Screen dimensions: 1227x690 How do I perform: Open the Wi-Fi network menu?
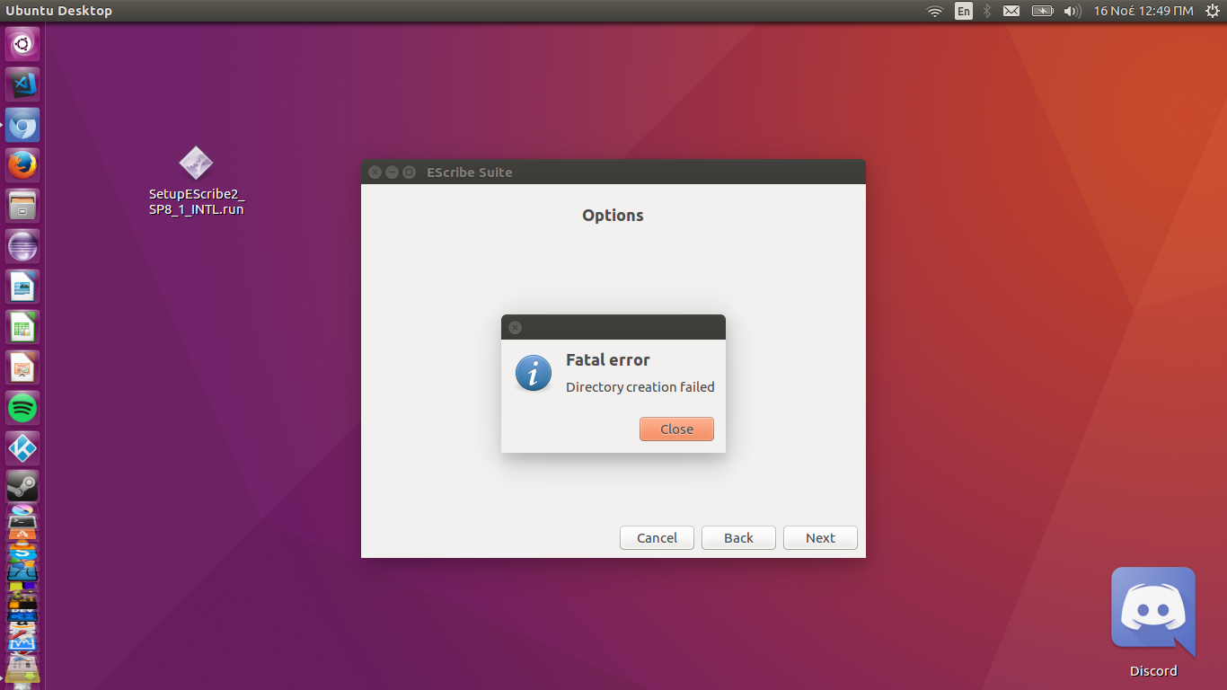[x=935, y=11]
